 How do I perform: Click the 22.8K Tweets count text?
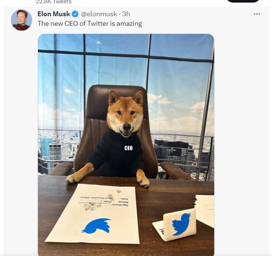click(54, 2)
